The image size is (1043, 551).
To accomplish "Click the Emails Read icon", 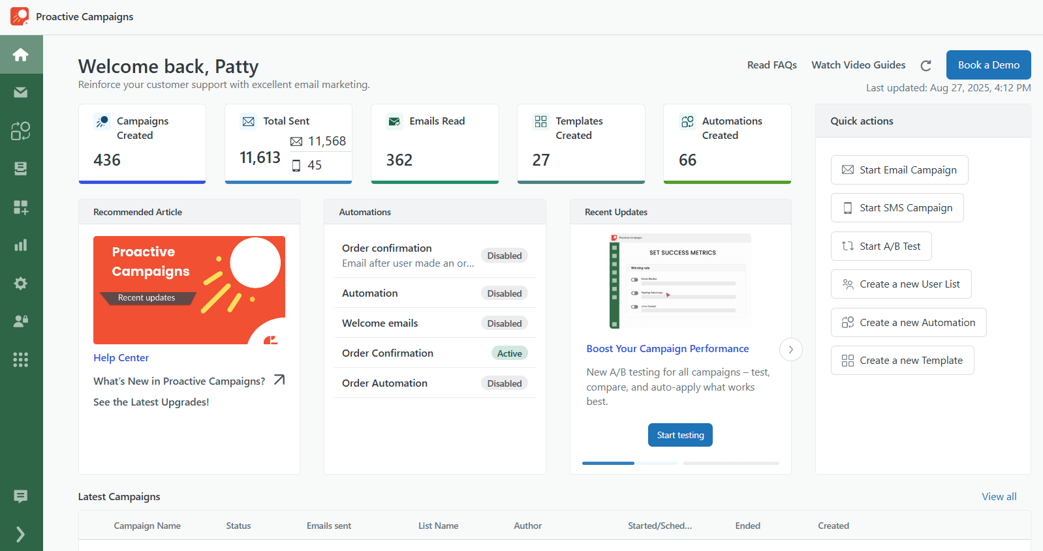I will [x=394, y=121].
